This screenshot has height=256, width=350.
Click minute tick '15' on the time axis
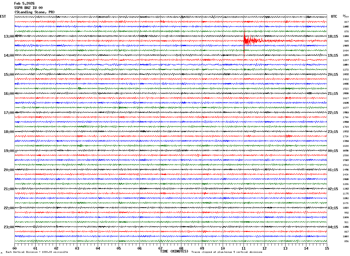(x=327, y=248)
